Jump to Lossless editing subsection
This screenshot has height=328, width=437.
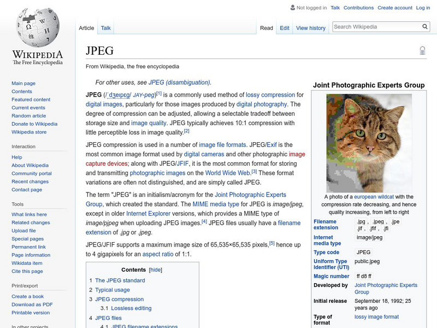click(x=131, y=308)
